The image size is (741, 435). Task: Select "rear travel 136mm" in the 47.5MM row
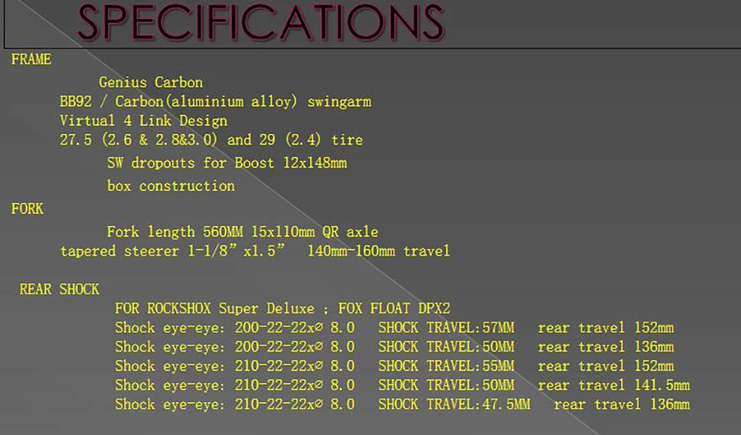(x=622, y=405)
